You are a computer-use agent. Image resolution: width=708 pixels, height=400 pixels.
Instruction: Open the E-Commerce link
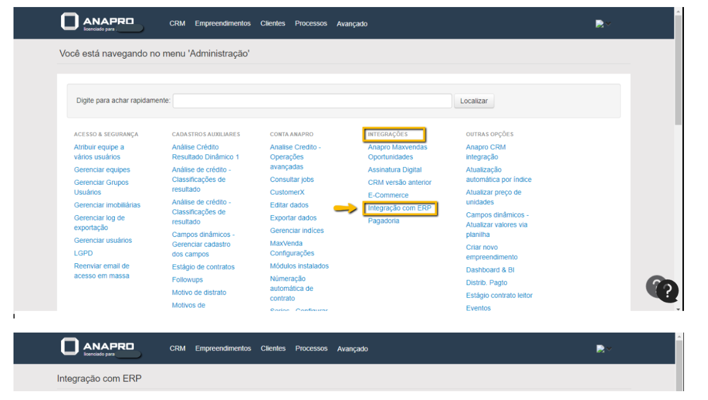388,195
